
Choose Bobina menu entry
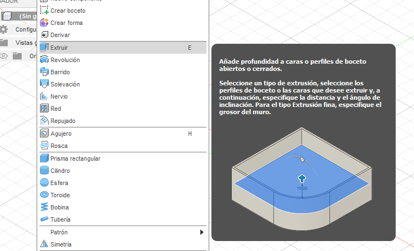tap(123, 207)
